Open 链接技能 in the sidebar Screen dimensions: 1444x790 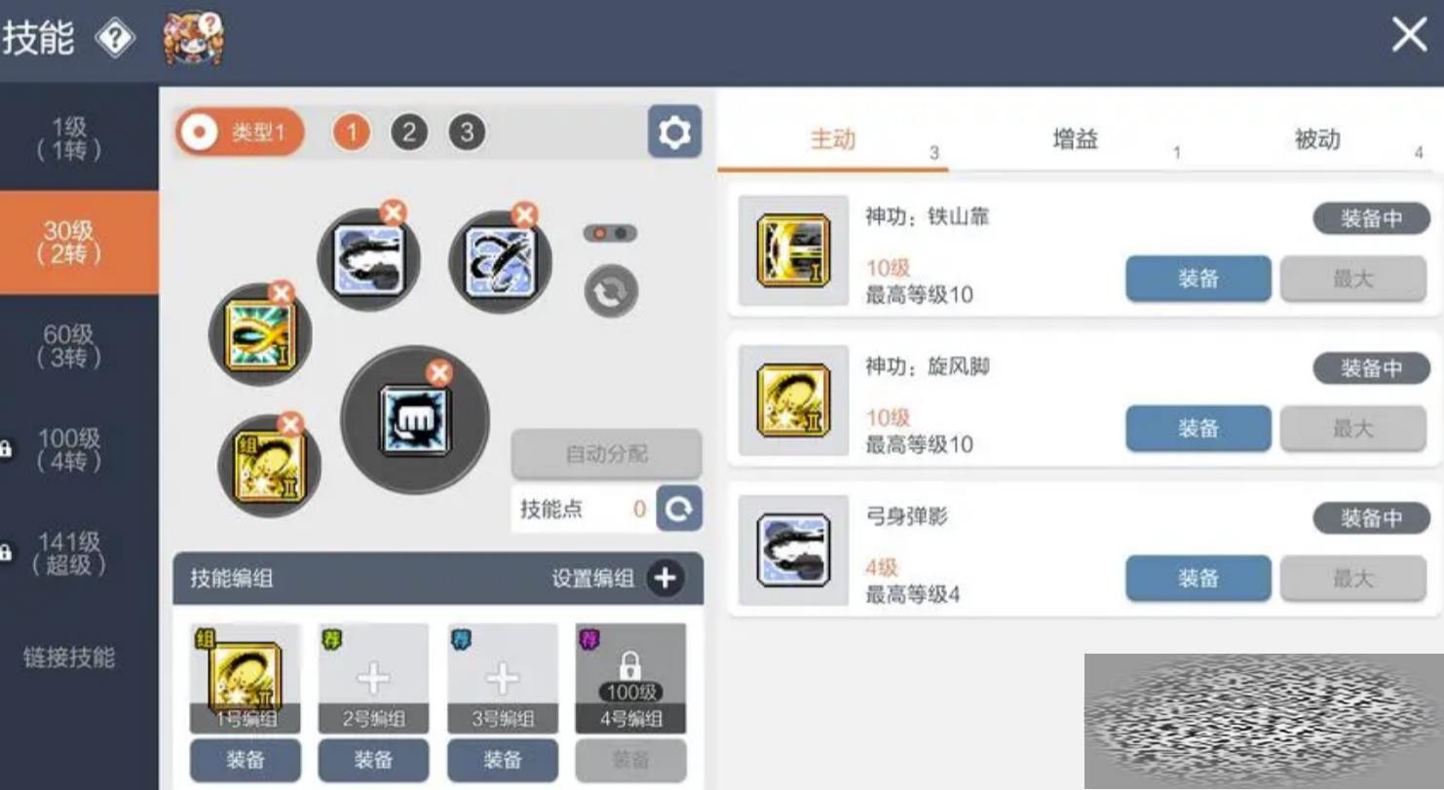coord(69,658)
